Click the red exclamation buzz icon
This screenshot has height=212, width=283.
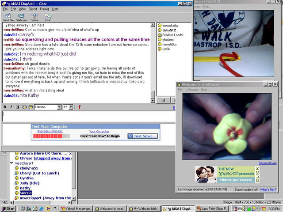point(79,107)
